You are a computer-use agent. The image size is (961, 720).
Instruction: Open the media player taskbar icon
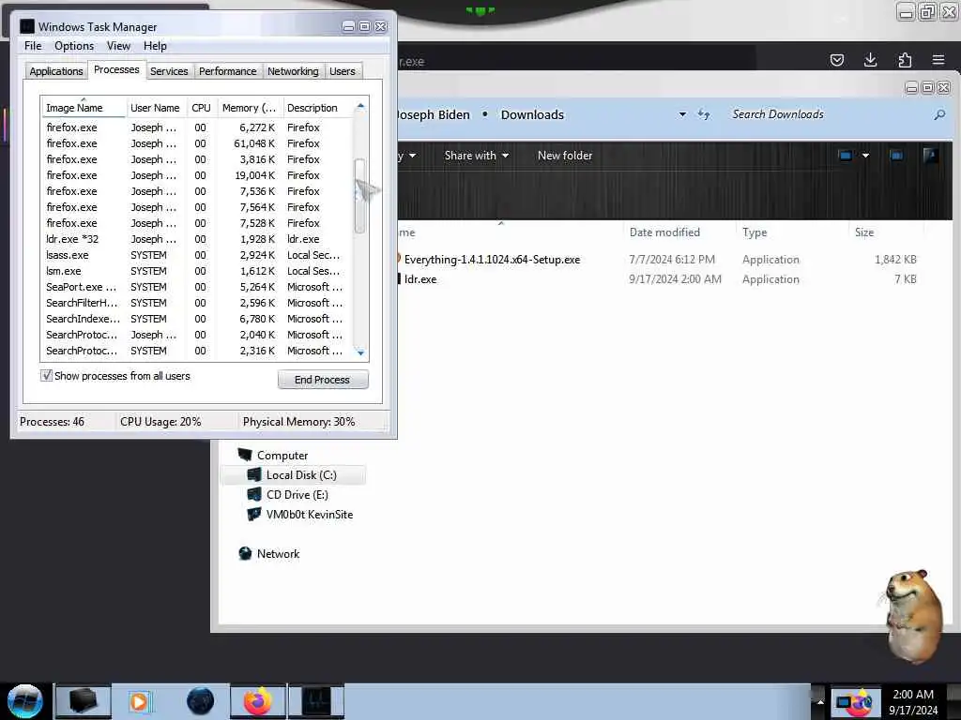coord(139,701)
